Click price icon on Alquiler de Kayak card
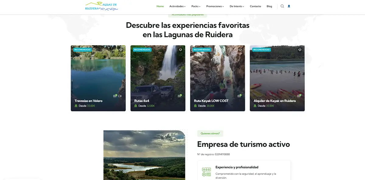The height and width of the screenshot is (180, 365). [255, 106]
